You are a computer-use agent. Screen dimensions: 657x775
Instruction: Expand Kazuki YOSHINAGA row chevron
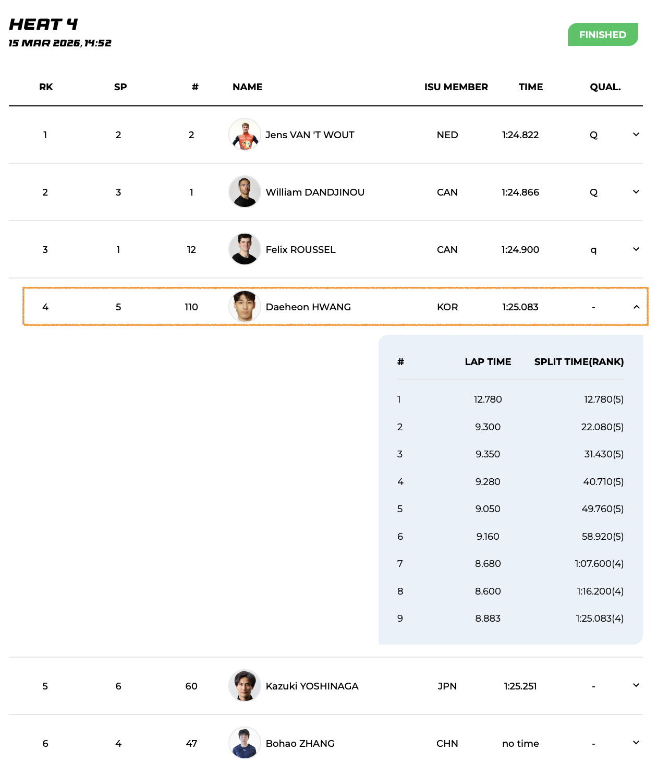pyautogui.click(x=636, y=685)
